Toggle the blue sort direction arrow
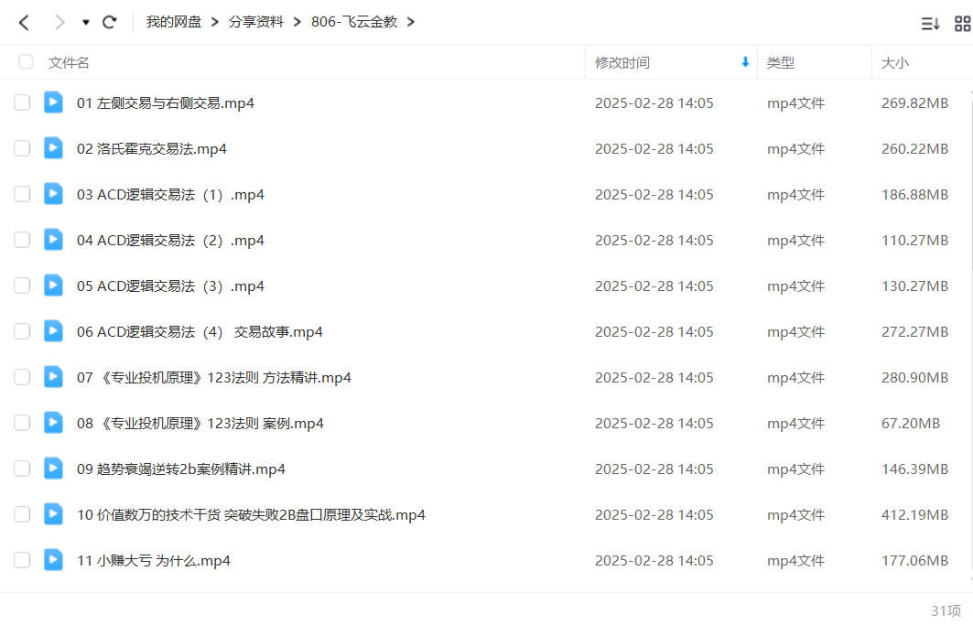This screenshot has height=625, width=973. 745,62
